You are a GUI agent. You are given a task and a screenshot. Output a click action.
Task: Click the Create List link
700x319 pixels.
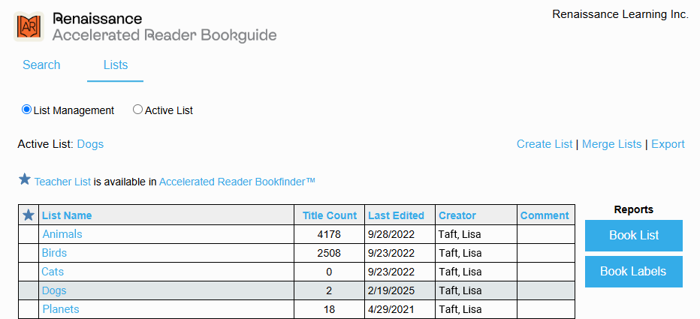(x=544, y=144)
